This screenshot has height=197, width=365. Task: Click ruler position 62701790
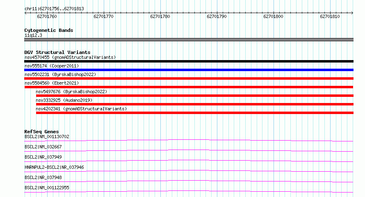[217, 16]
